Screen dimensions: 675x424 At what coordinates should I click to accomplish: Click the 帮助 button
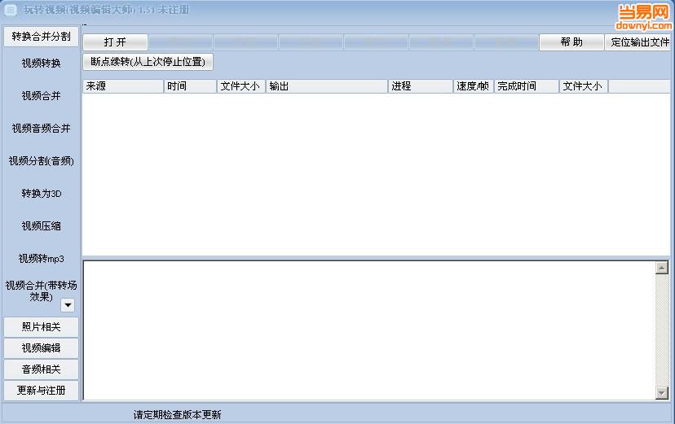pos(571,42)
